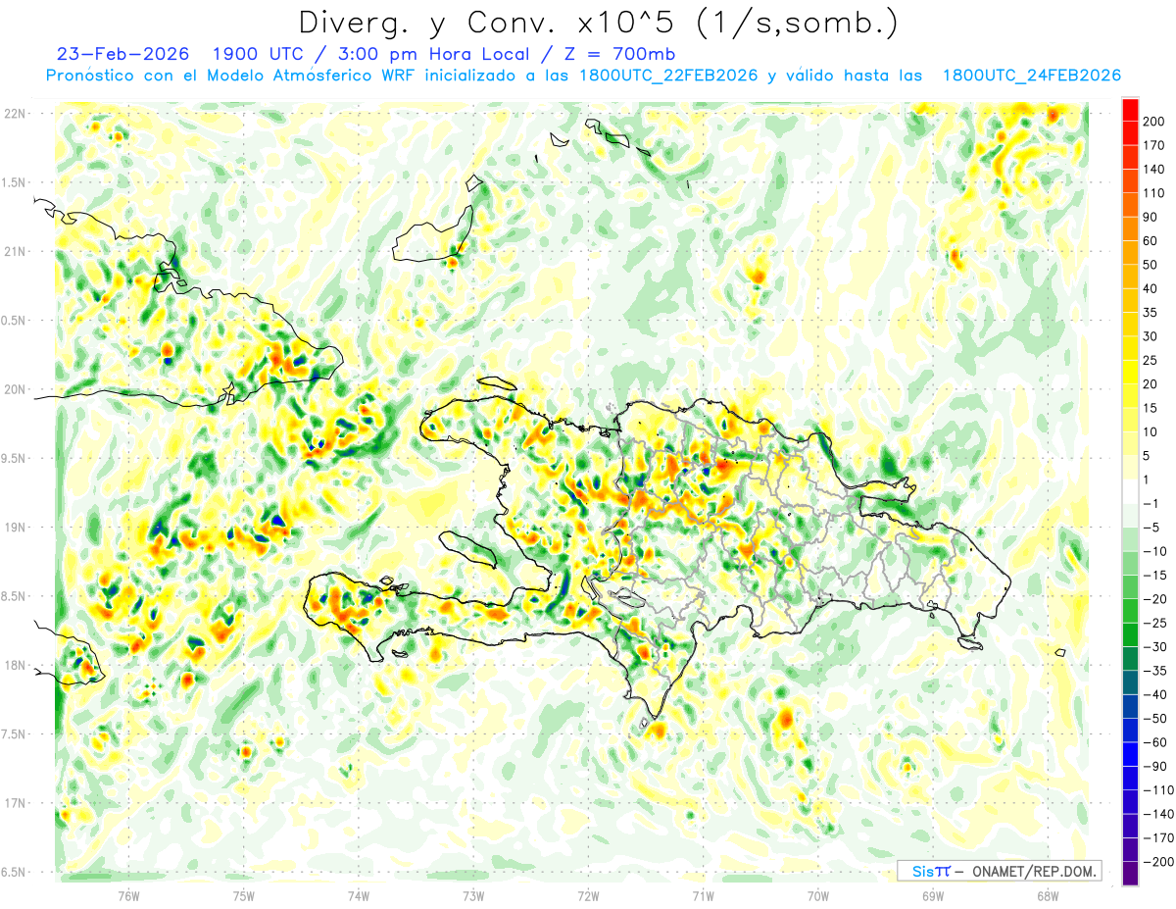This screenshot has width=1176, height=909.
Task: Click the longitude label '68W'
Action: pyautogui.click(x=1048, y=895)
